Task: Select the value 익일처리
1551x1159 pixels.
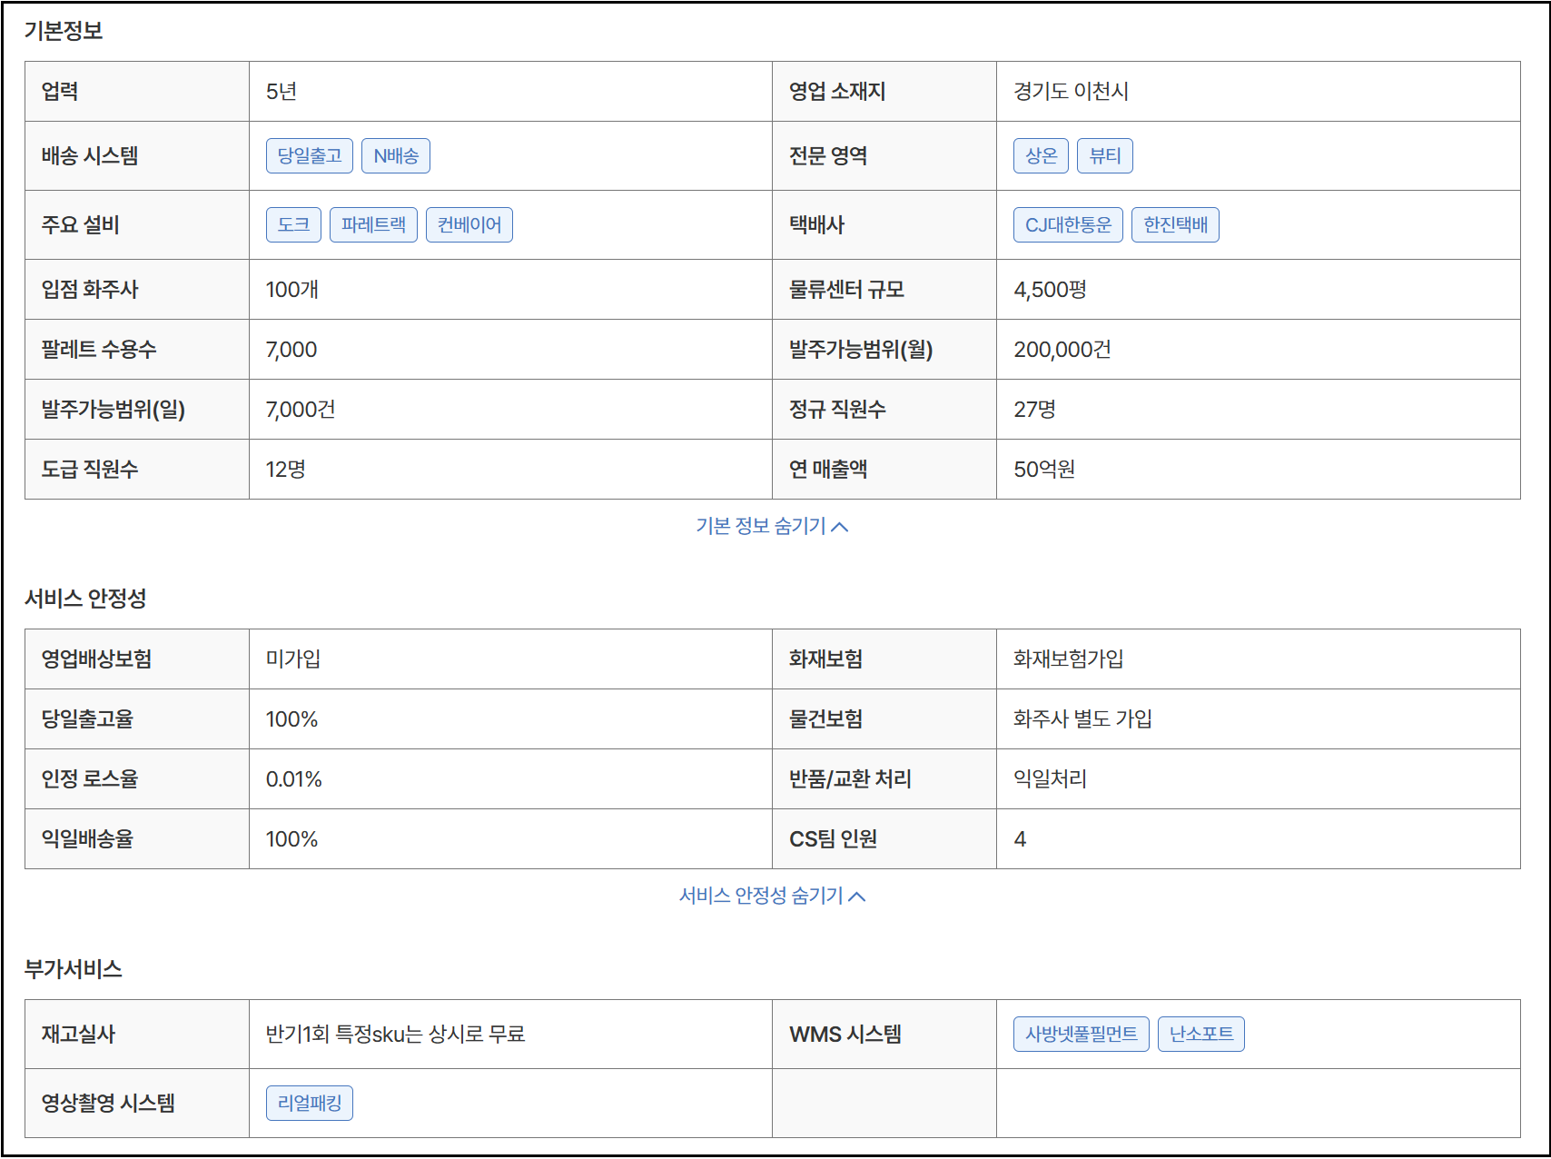Action: [x=1050, y=779]
